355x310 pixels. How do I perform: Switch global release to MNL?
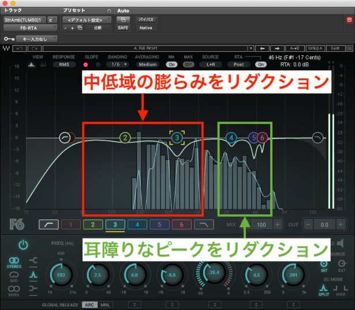(x=105, y=305)
